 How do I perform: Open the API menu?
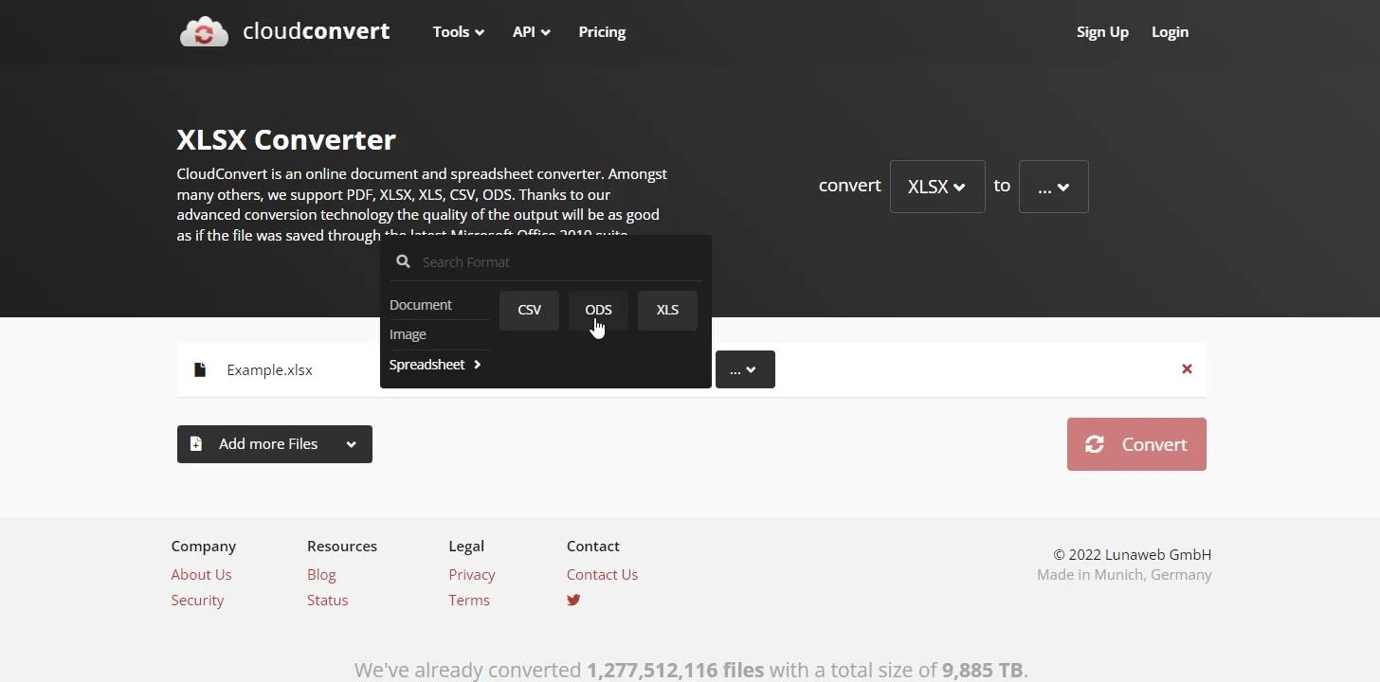point(531,31)
